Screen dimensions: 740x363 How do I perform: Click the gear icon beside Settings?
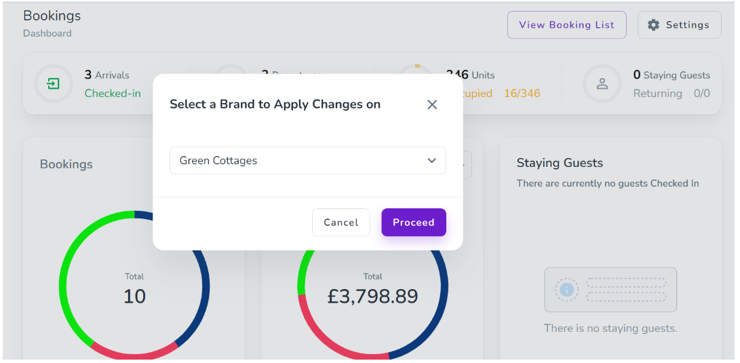[x=653, y=25]
